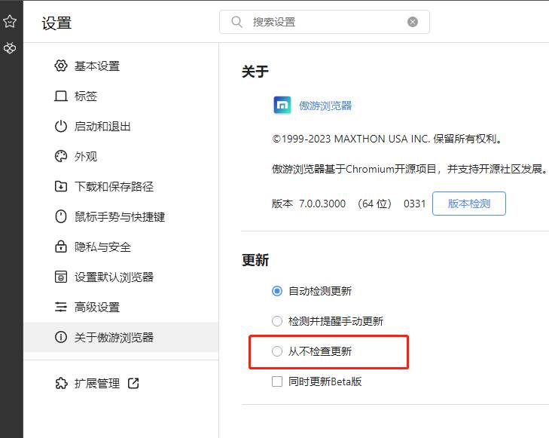Click the 设置 page title

[56, 23]
